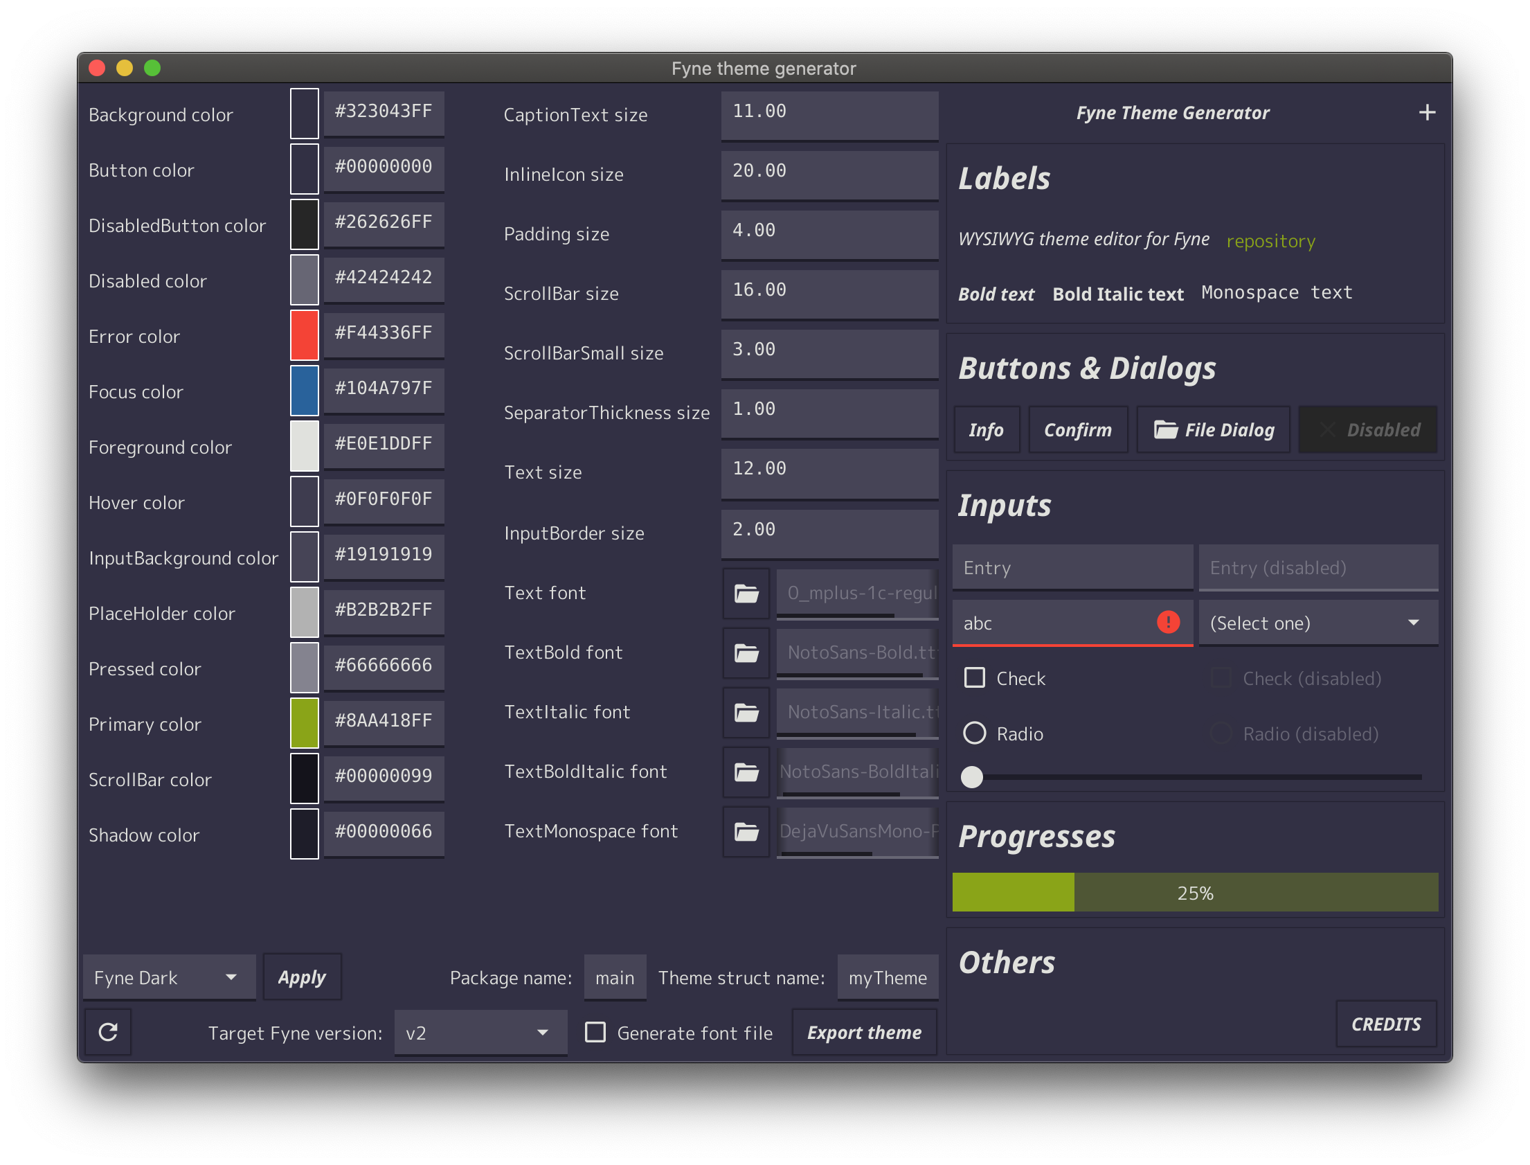Click the refresh icon button
Viewport: 1530px width, 1165px height.
(x=108, y=1033)
